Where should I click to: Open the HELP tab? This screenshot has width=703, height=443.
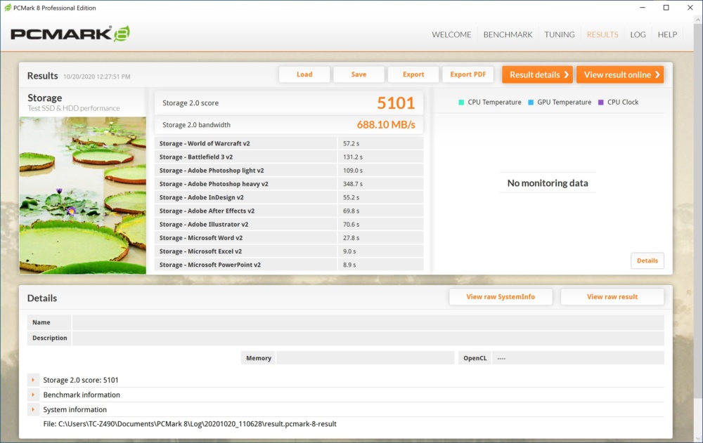(667, 34)
